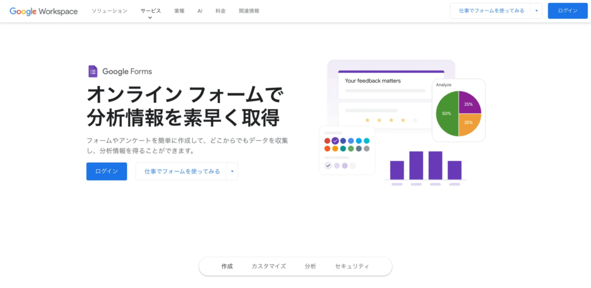Open the 業種 menu item
Screen dimensions: 591x288
click(179, 11)
